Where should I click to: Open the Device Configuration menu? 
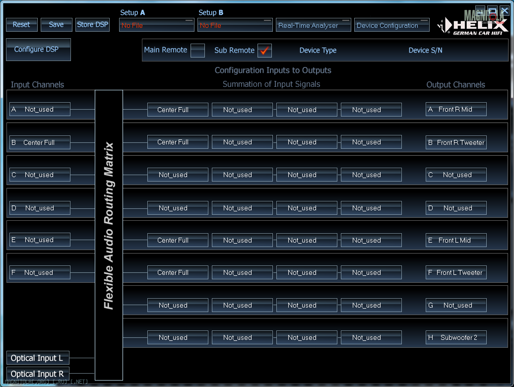(x=391, y=25)
